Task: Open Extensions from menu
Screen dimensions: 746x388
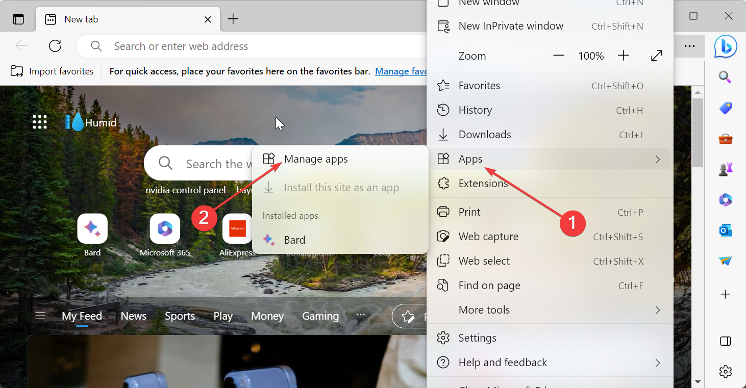Action: click(550, 184)
